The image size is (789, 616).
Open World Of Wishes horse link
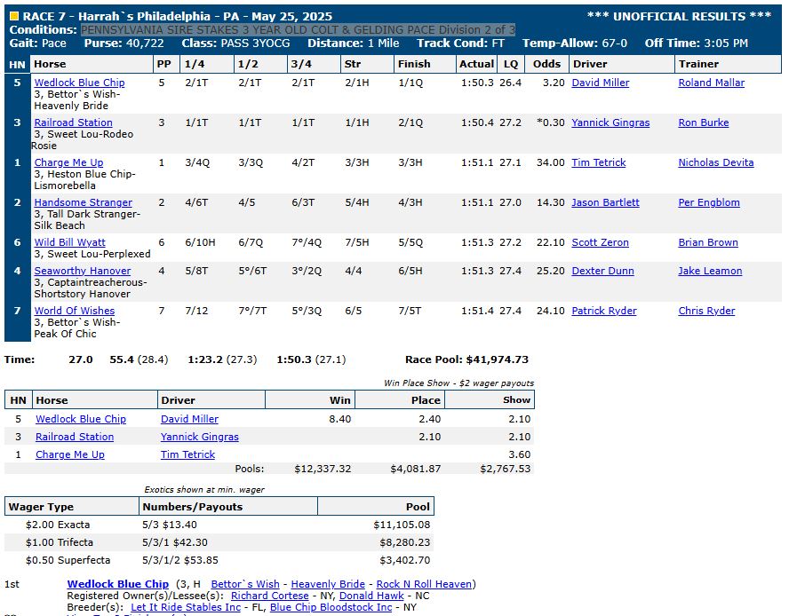point(74,311)
